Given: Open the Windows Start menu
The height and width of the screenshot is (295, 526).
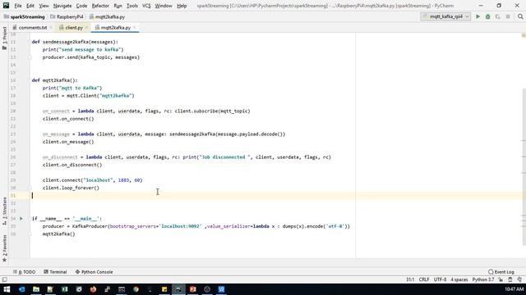Looking at the screenshot, I should click(7, 289).
